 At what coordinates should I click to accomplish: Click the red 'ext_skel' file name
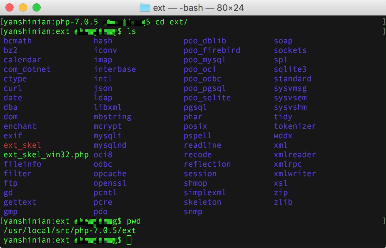point(22,145)
